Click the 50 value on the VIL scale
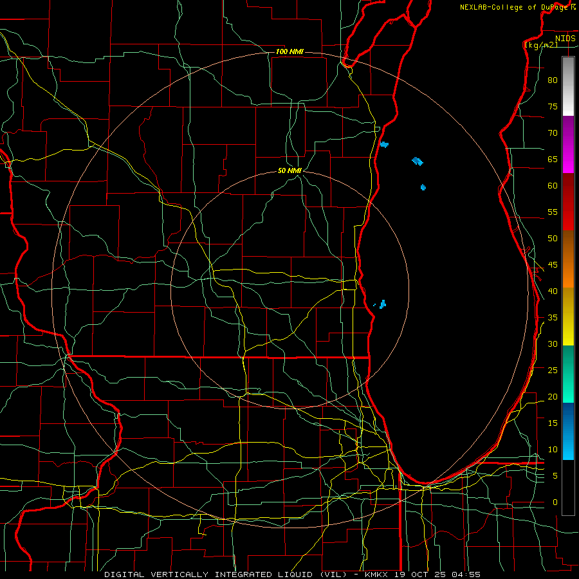Screen dimensions: 579x579 click(x=553, y=239)
